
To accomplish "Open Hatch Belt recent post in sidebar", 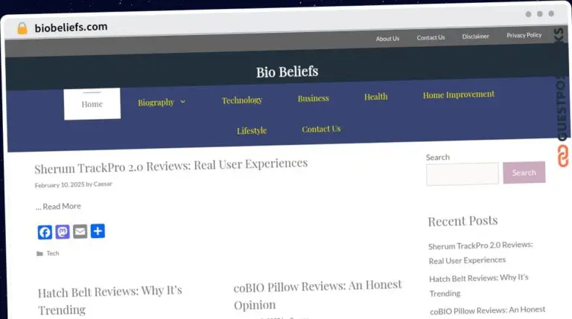I will (479, 286).
